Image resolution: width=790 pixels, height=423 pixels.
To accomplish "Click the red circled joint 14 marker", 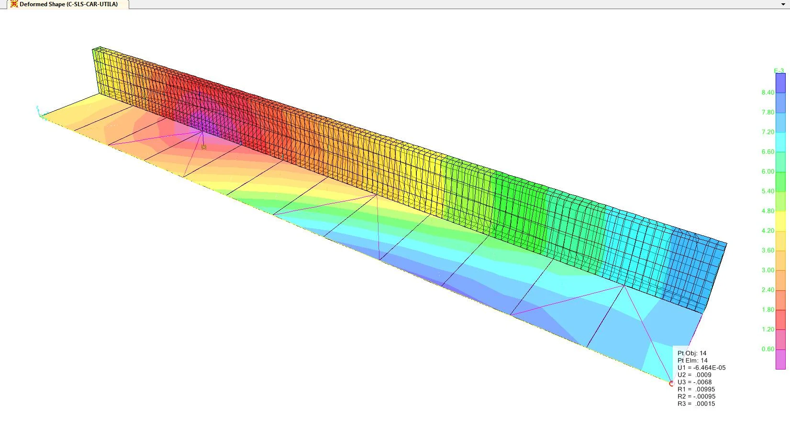I will point(671,383).
